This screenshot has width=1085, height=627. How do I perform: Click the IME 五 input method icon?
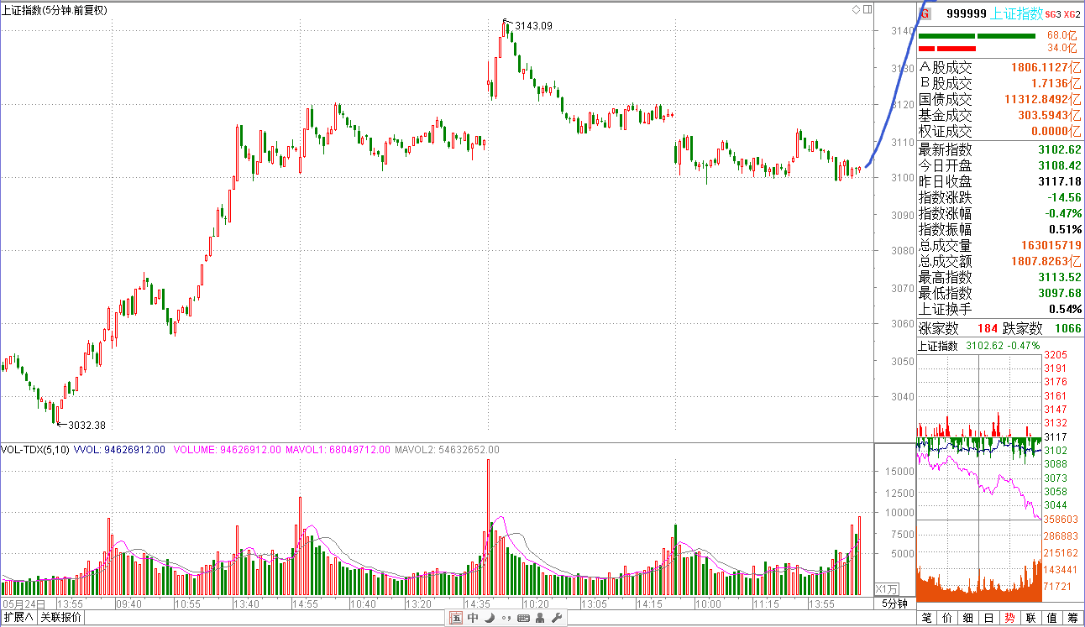(456, 619)
